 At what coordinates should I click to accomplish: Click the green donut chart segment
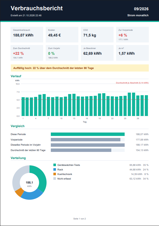pos(41,177)
